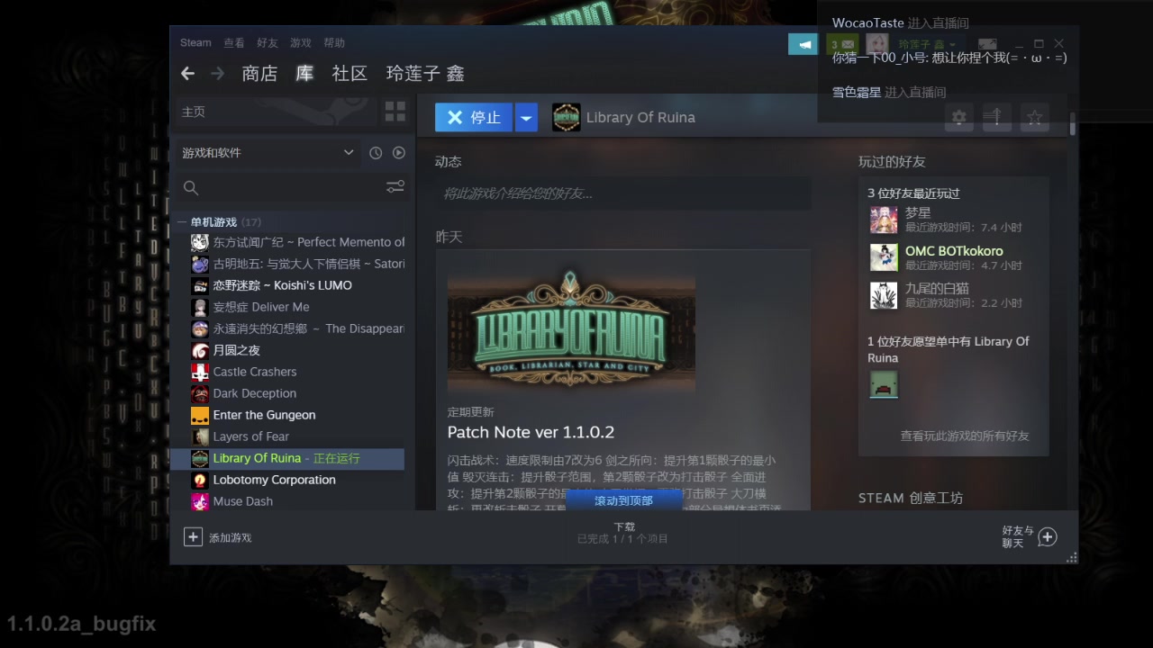This screenshot has width=1153, height=648.
Task: Open Library of Ruina patch note image
Action: point(571,331)
